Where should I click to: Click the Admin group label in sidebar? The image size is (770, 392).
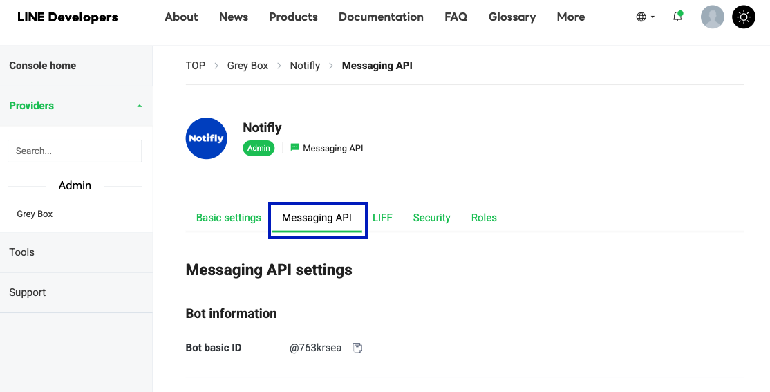click(75, 186)
